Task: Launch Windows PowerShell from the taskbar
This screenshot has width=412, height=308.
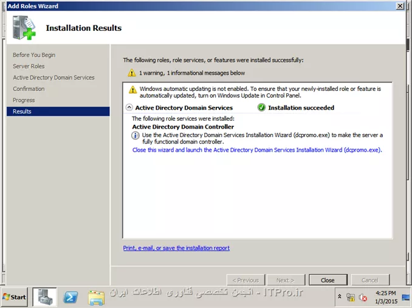Action: (x=70, y=297)
